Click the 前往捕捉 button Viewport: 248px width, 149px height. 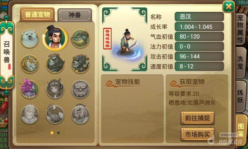[198, 118]
